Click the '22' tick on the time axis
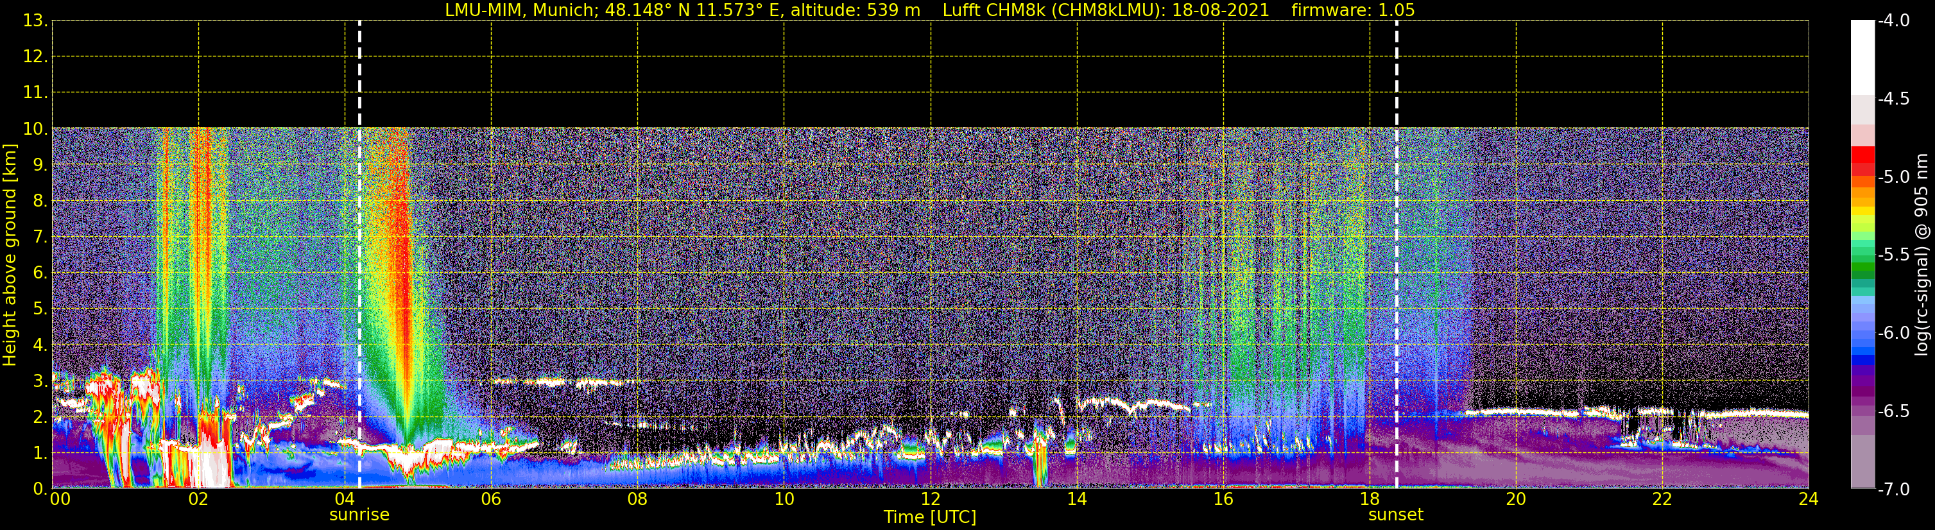Viewport: 1935px width, 530px height. [x=1662, y=499]
